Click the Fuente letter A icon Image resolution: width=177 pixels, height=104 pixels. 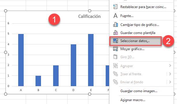115,16
